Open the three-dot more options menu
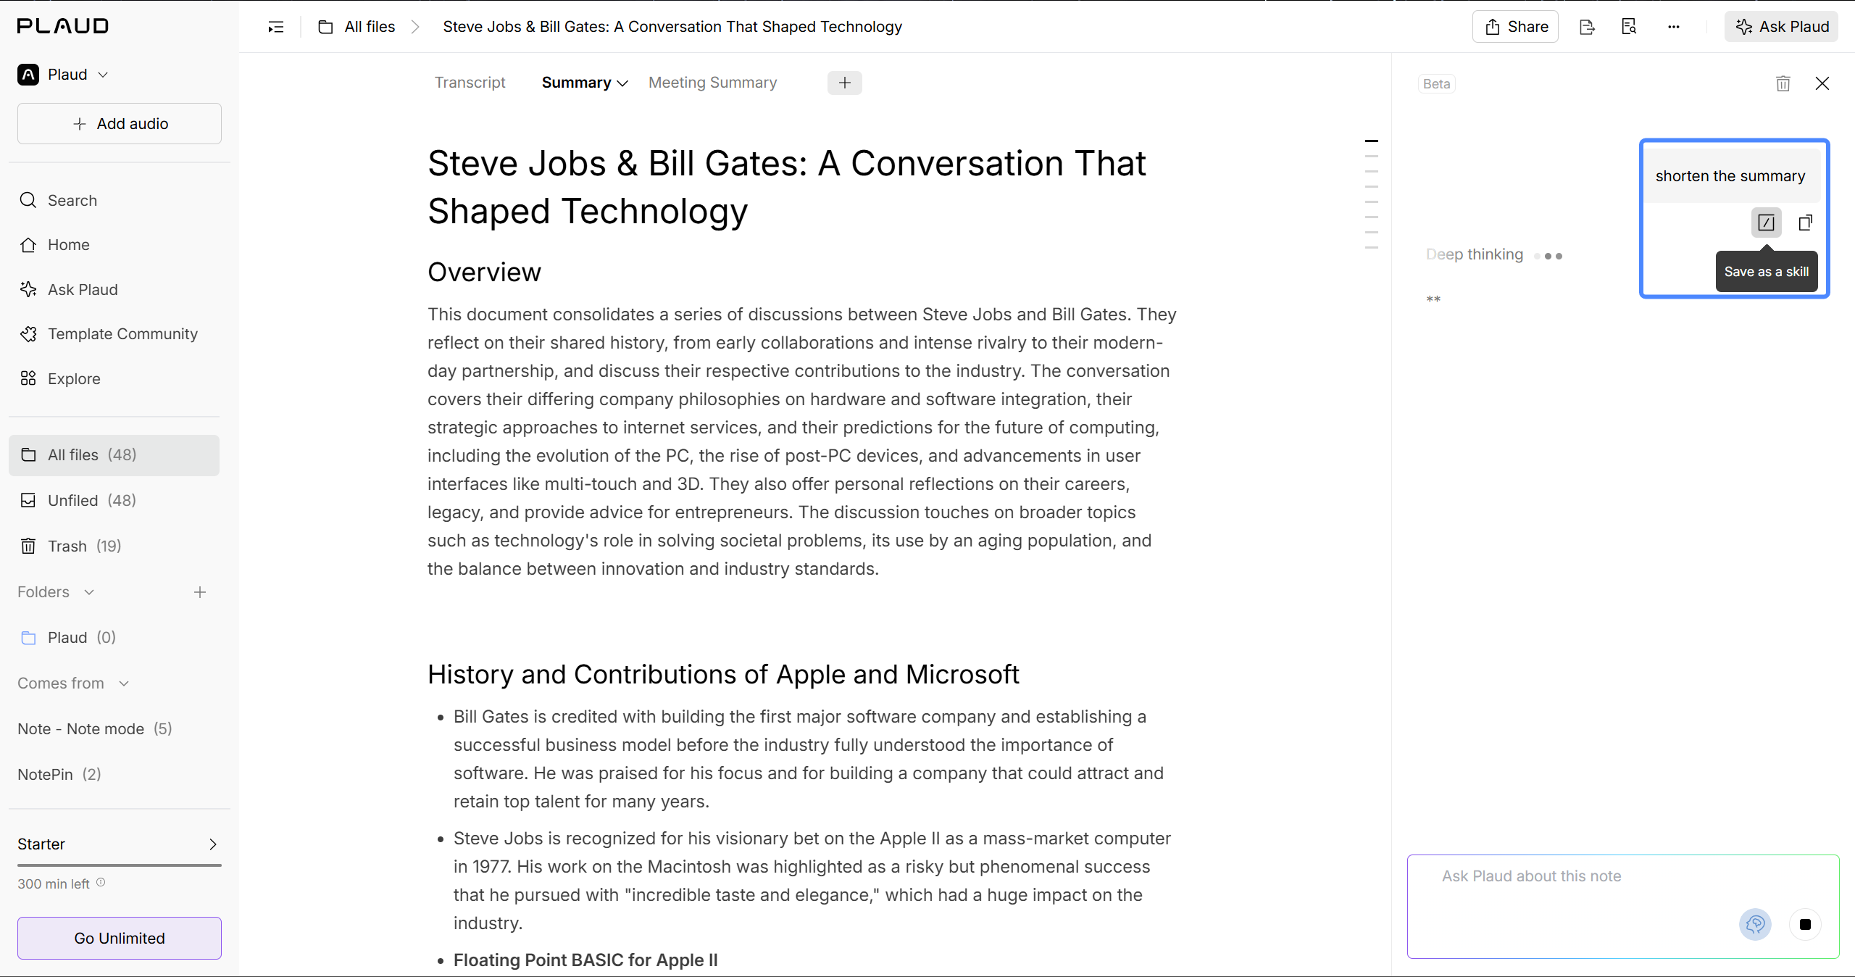Screen dimensions: 1855x977 click(x=1673, y=27)
